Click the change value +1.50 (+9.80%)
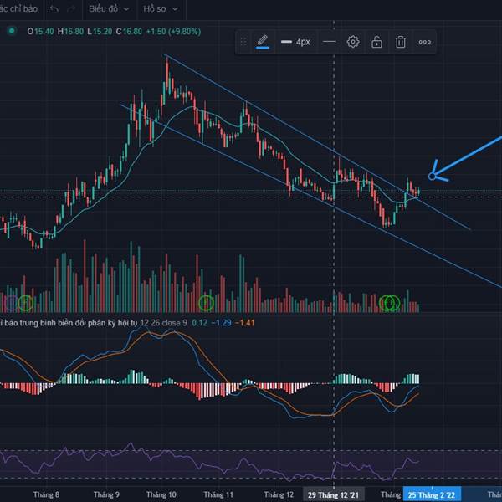 click(173, 32)
